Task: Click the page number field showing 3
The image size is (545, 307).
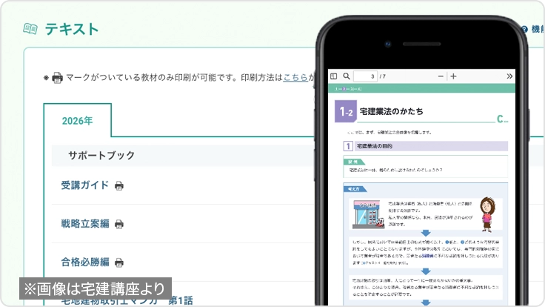Action: pos(365,76)
